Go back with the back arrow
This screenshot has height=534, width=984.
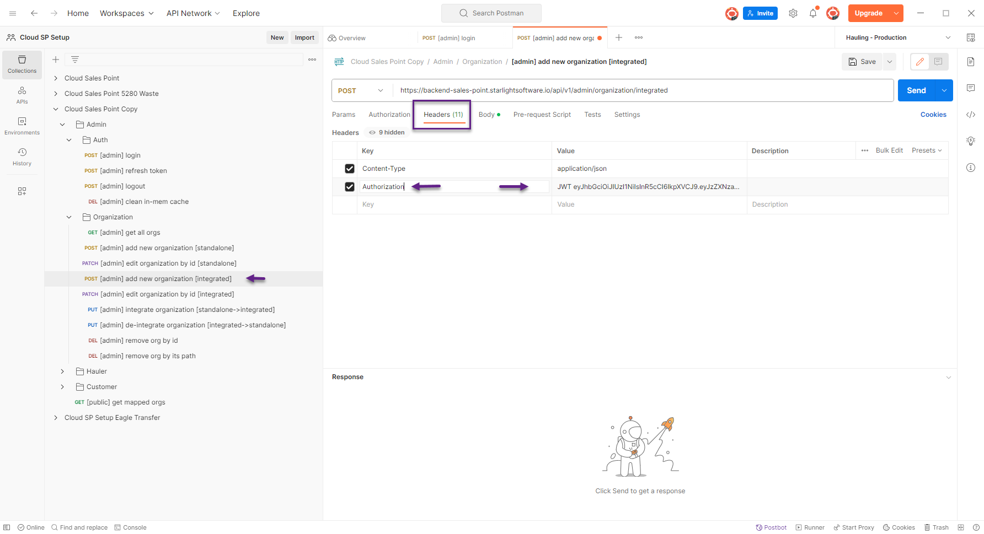[34, 13]
